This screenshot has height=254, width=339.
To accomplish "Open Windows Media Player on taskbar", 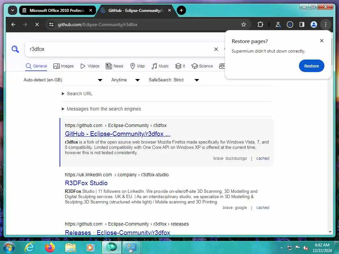I will click(91, 247).
